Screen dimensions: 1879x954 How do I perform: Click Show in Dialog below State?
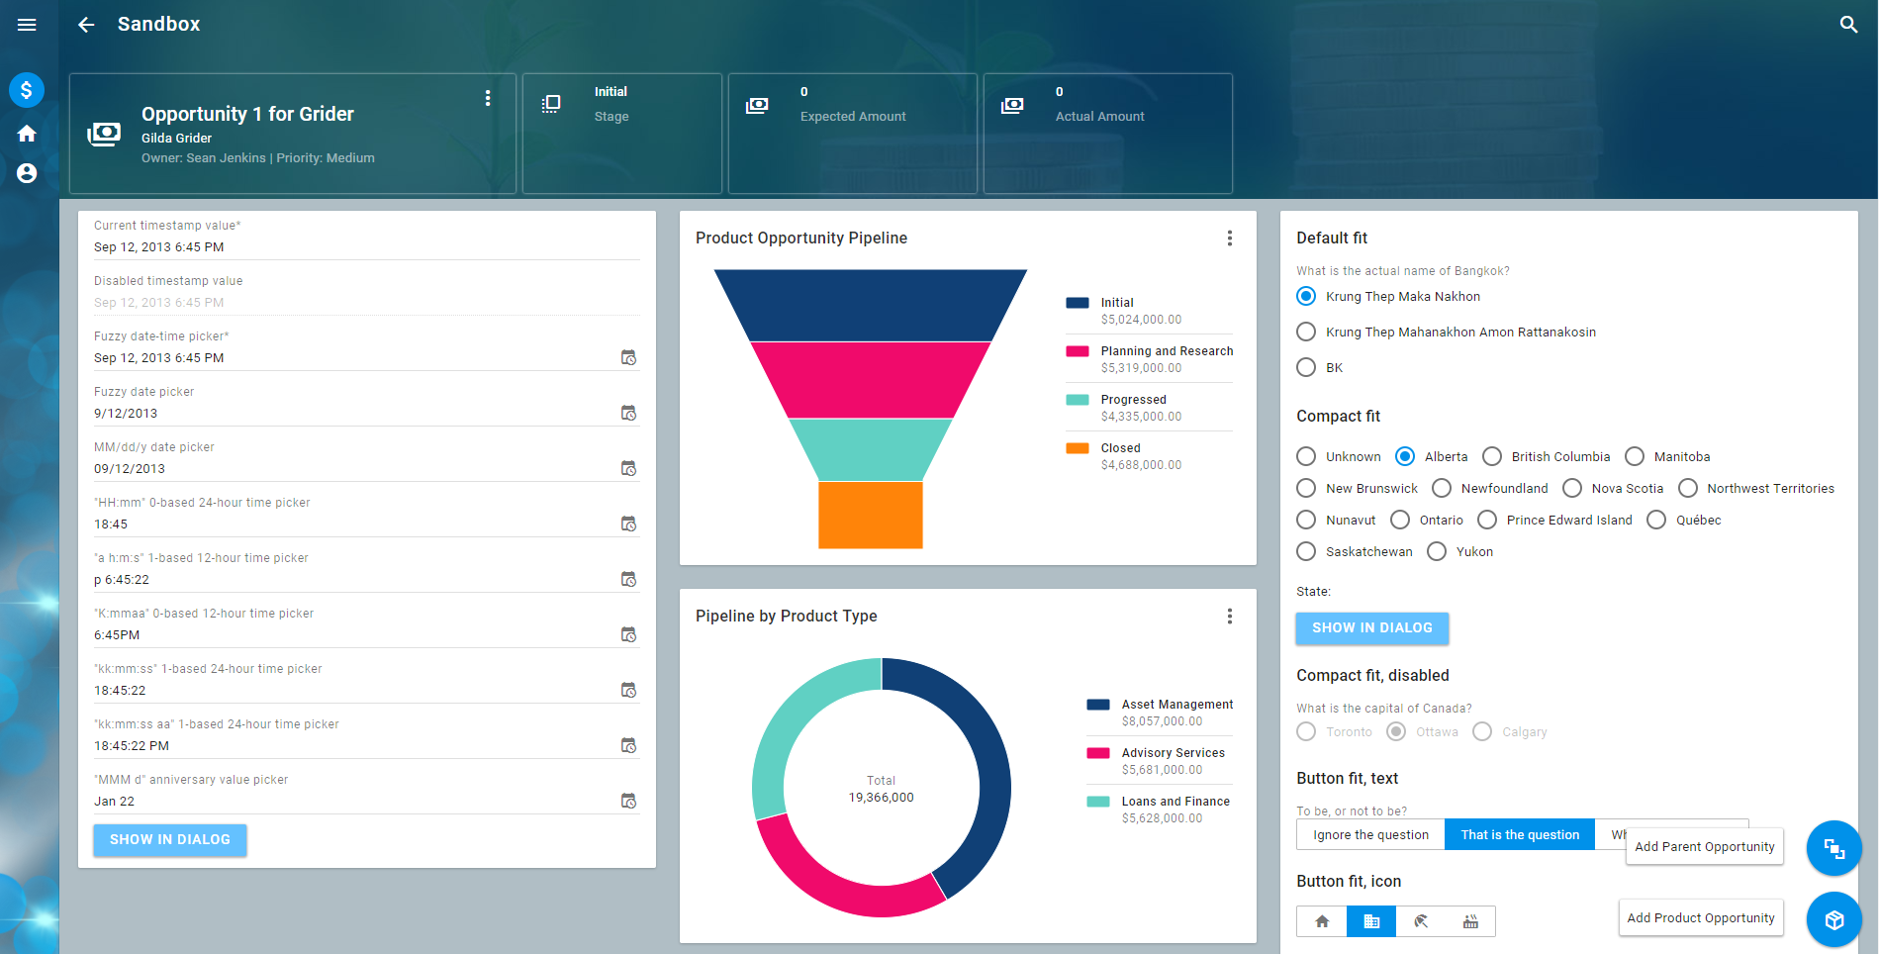tap(1371, 628)
